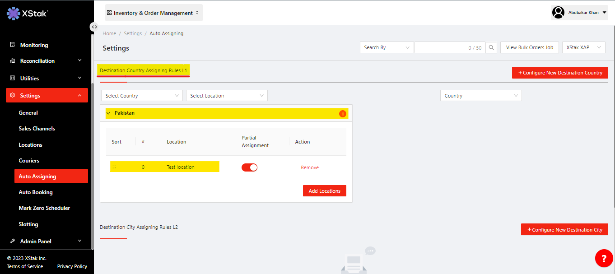Disable Partial Assignment for Test location
Viewport: 615px width, 274px height.
tap(249, 167)
